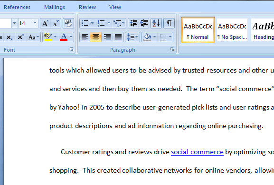
Task: Toggle Center text alignment
Action: pos(96,37)
